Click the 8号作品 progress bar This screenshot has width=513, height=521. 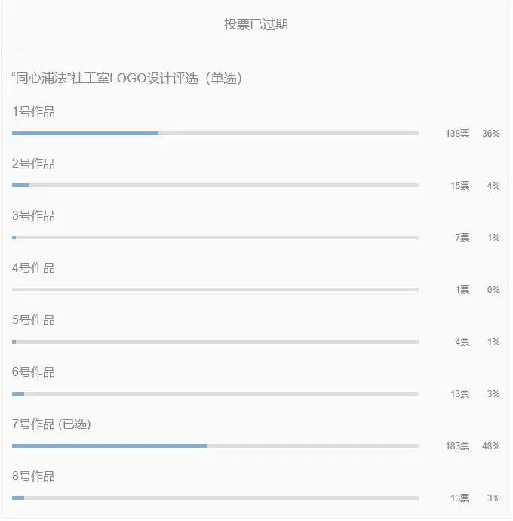click(x=215, y=498)
